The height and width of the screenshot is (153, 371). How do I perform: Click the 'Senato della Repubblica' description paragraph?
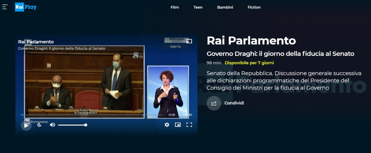click(284, 80)
